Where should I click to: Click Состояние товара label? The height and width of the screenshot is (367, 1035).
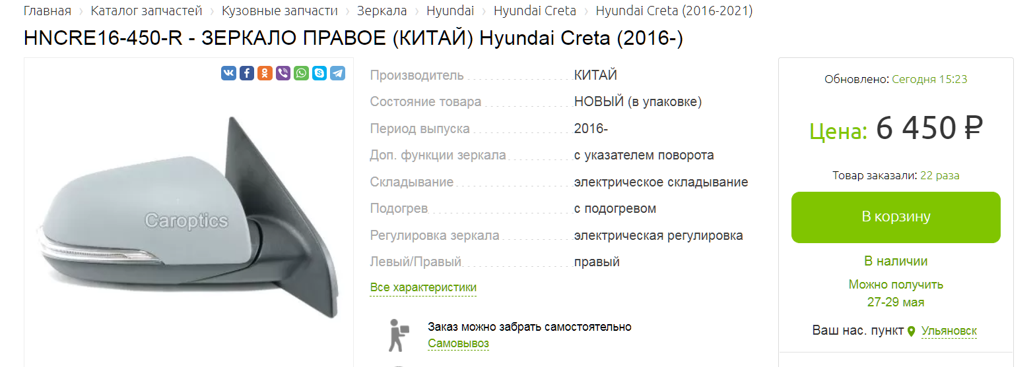click(x=425, y=101)
